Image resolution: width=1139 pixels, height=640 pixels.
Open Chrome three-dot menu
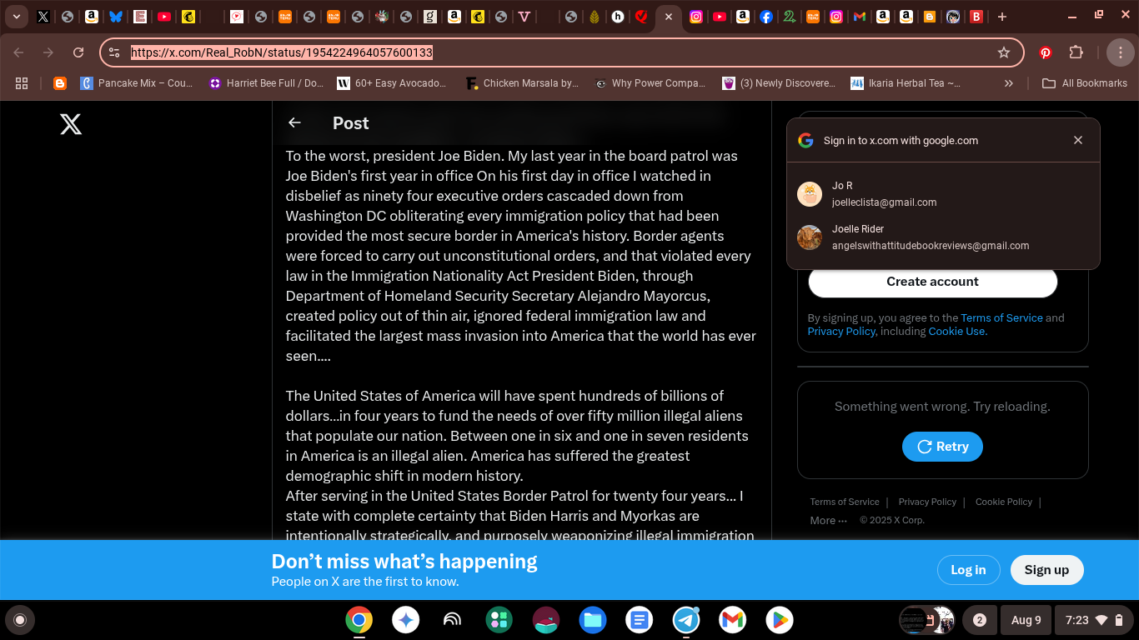click(1120, 52)
